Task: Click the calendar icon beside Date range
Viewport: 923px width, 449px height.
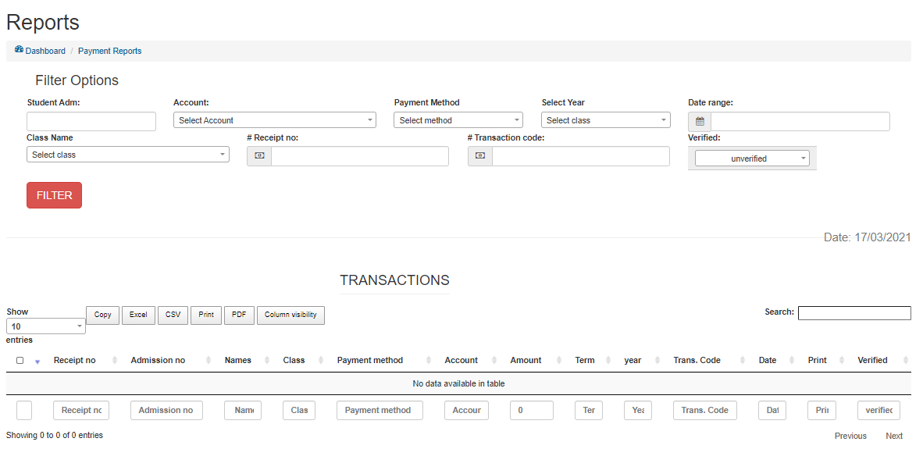Action: 700,122
